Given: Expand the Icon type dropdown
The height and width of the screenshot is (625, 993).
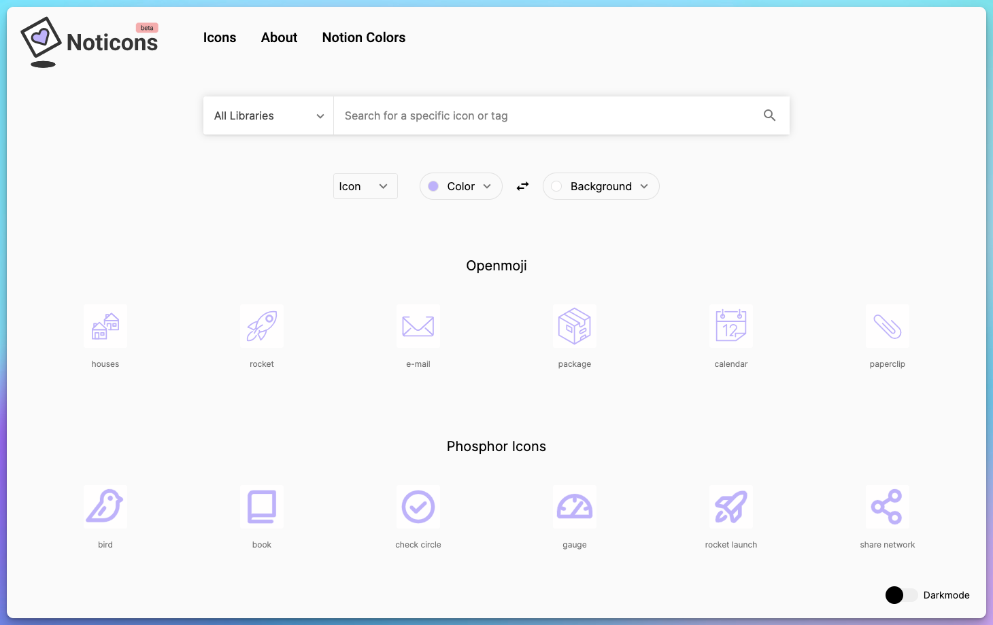Looking at the screenshot, I should (x=365, y=186).
